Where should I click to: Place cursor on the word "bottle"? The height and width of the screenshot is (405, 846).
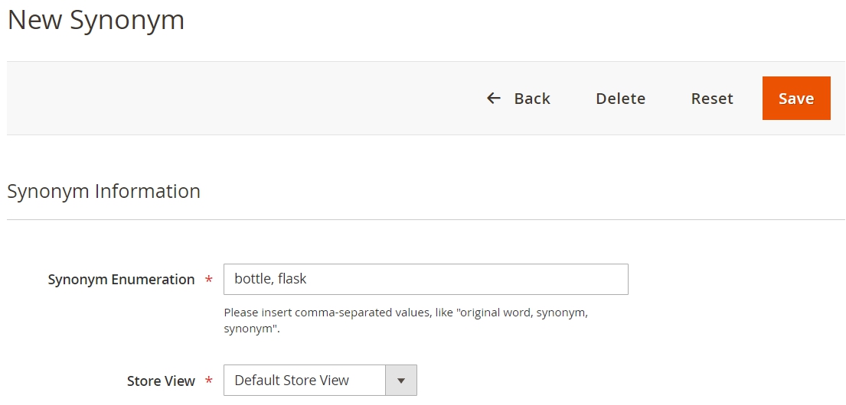click(253, 279)
